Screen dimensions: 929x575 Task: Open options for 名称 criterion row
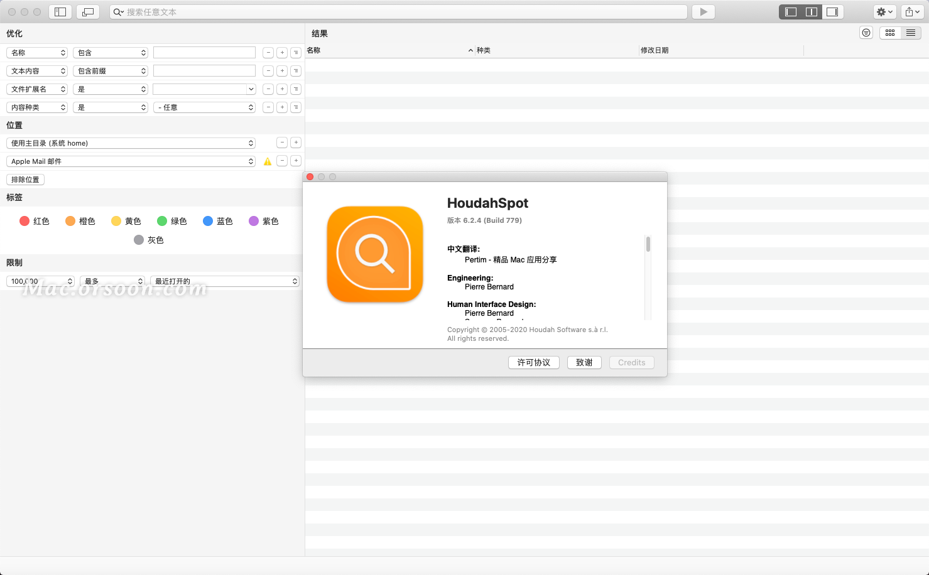tap(296, 53)
